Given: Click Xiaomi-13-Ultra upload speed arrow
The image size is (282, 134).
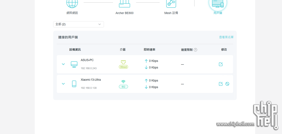Looking at the screenshot, I should tap(146, 81).
